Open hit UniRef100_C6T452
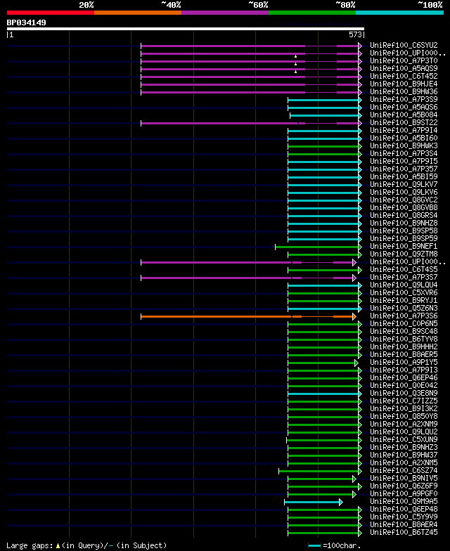This screenshot has width=450, height=551. pos(404,76)
